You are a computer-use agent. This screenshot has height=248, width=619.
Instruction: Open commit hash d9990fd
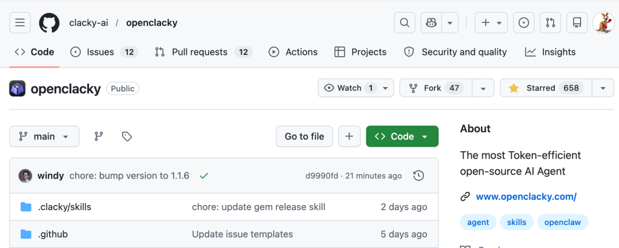point(322,176)
